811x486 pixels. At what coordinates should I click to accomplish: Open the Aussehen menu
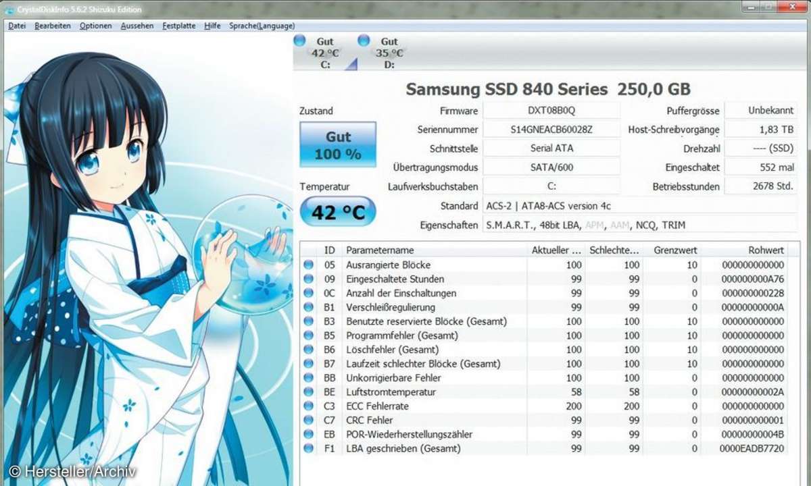[x=137, y=26]
